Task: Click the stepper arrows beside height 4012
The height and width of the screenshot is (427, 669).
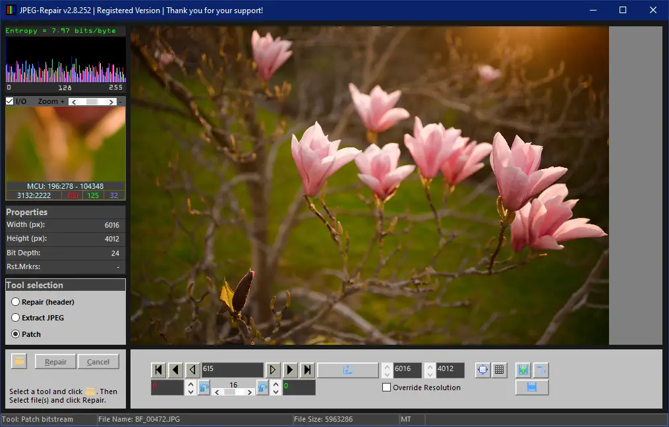Action: (x=430, y=370)
